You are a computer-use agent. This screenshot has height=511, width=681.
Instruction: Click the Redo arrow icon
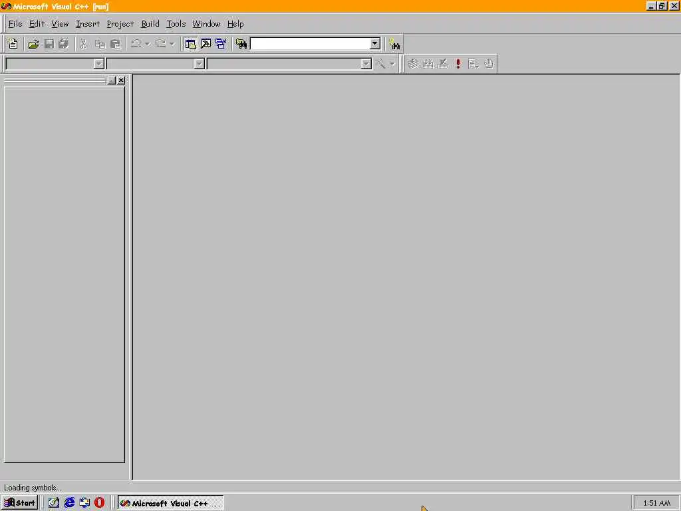pos(161,44)
